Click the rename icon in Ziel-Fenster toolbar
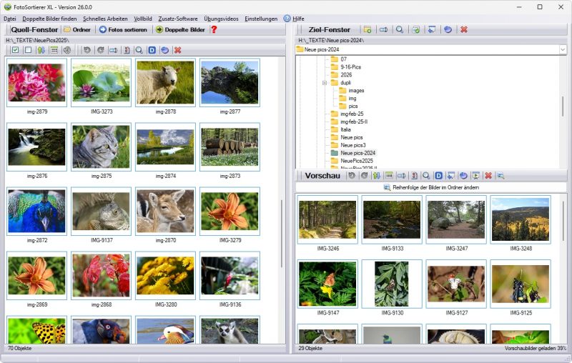The image size is (572, 363). (383, 29)
